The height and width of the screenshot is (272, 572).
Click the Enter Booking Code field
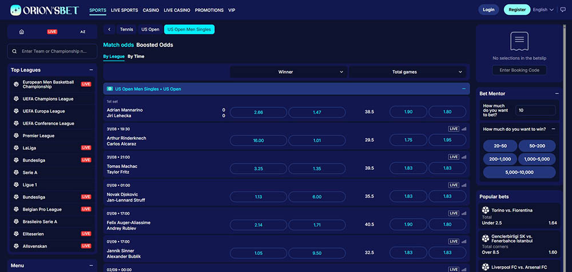(519, 70)
